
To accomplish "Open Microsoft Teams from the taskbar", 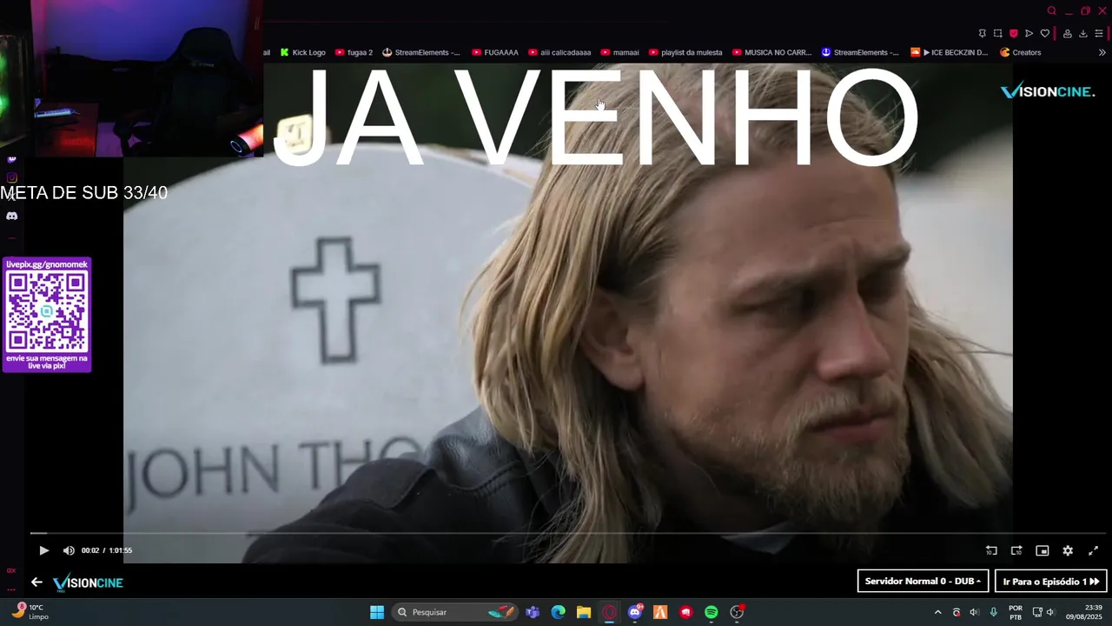I will coord(533,612).
